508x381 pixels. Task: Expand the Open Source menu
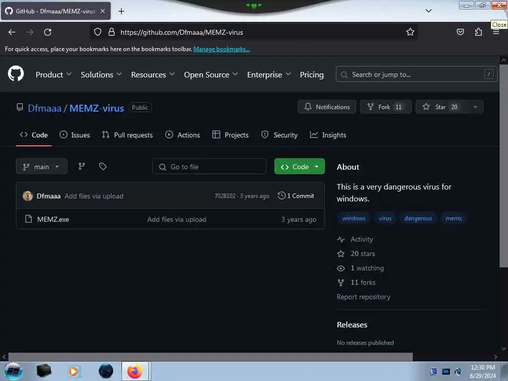pos(211,74)
